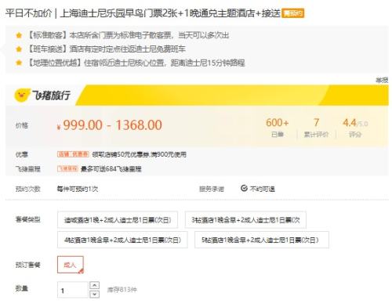Click the quantity input field
This screenshot has width=392, height=307.
[73, 290]
